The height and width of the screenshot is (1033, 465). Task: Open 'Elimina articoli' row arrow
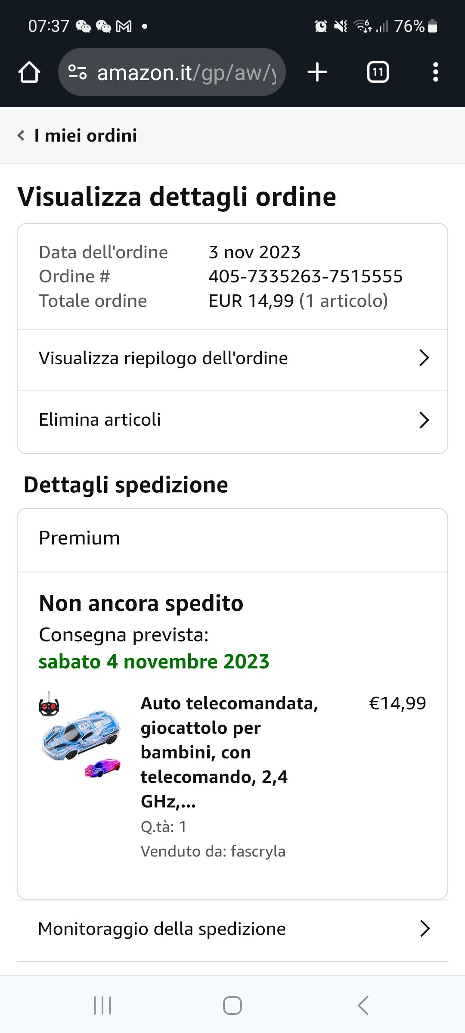pyautogui.click(x=424, y=420)
